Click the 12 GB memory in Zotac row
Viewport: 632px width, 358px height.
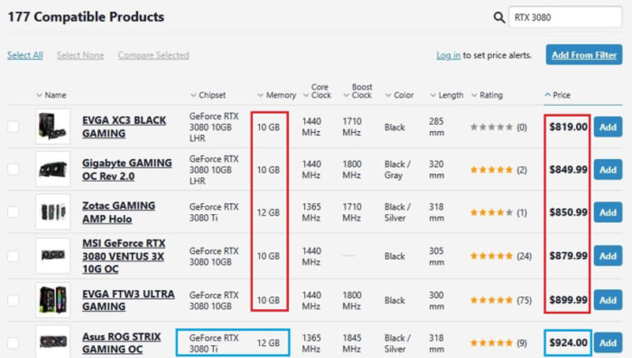pos(269,213)
